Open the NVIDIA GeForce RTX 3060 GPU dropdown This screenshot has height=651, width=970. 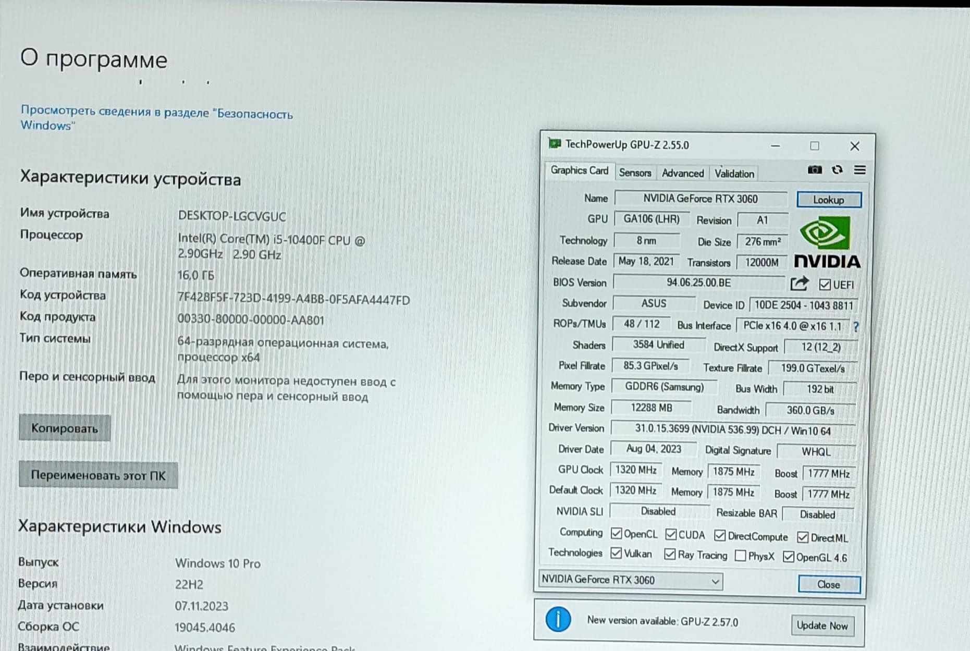(x=631, y=580)
